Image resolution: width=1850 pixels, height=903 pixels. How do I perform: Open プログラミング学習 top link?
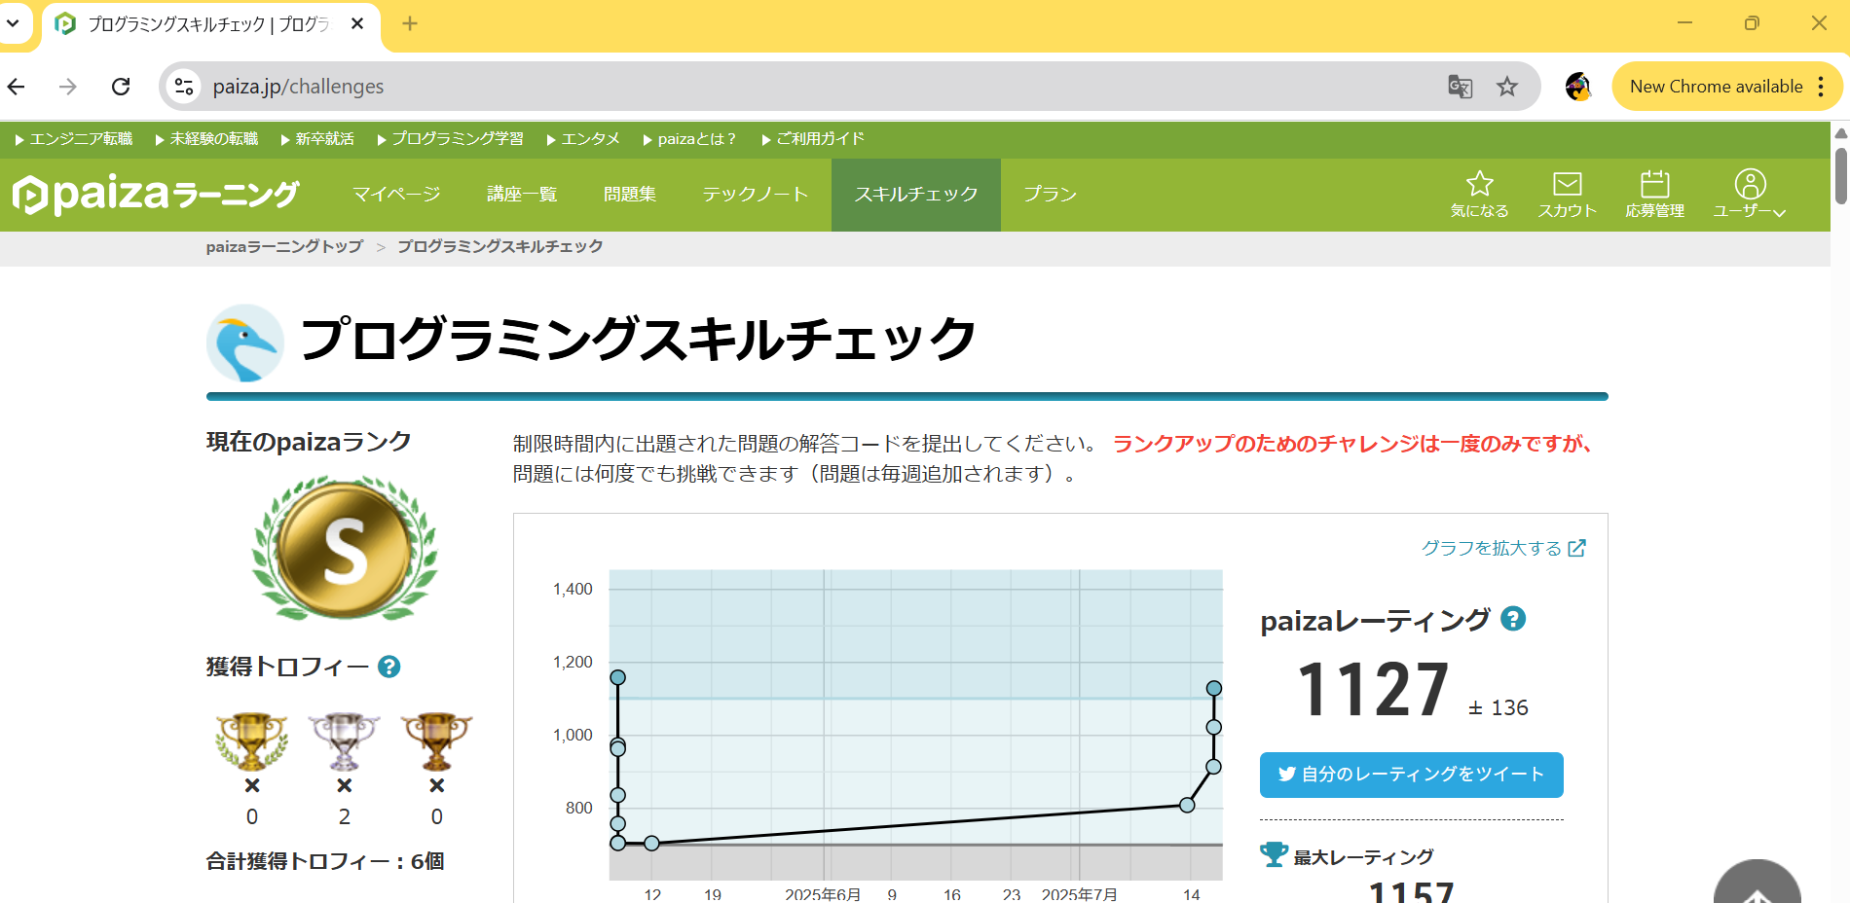coord(450,139)
